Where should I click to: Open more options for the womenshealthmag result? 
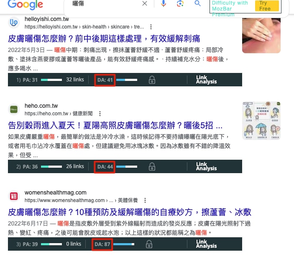point(145,200)
